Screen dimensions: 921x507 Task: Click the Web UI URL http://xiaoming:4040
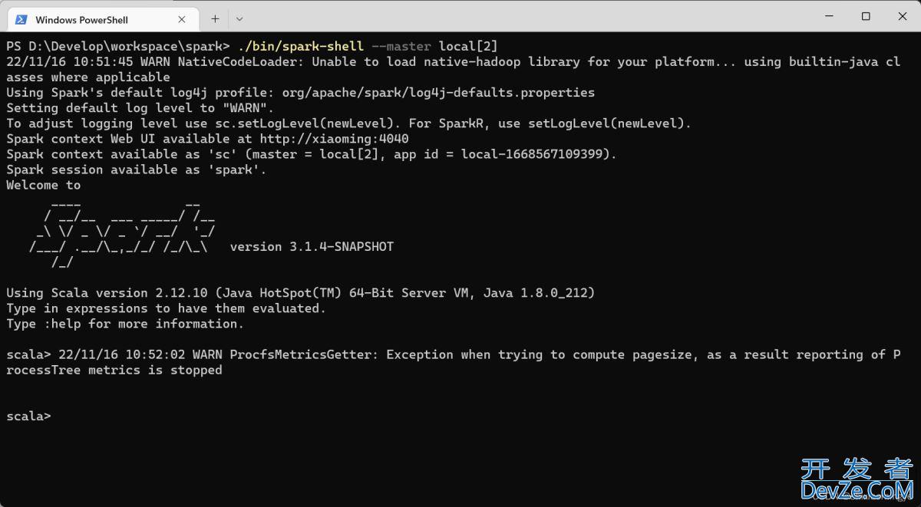(334, 139)
